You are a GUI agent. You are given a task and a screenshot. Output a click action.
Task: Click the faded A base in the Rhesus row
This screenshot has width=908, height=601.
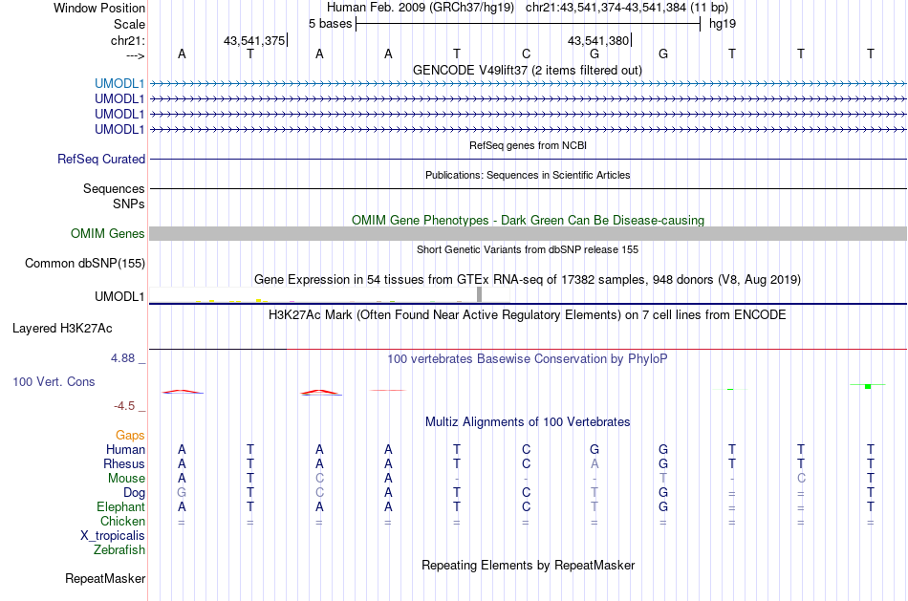point(595,463)
